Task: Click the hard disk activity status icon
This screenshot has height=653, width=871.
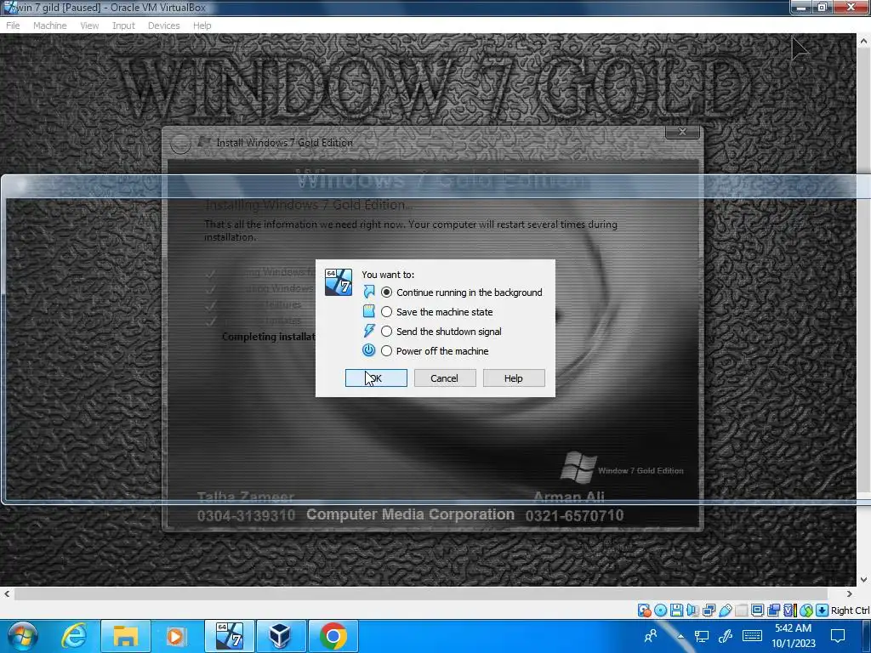Action: 645,610
